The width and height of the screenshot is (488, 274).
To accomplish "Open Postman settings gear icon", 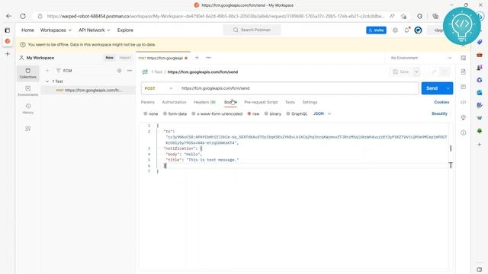I will [x=395, y=30].
